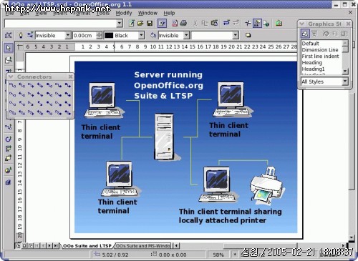The image size is (358, 261).
Task: Open the line style Invisible dropdown
Action: coord(68,35)
